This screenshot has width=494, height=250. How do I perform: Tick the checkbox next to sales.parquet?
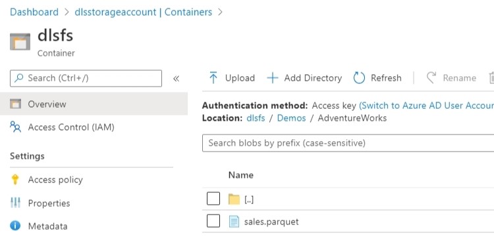point(213,221)
